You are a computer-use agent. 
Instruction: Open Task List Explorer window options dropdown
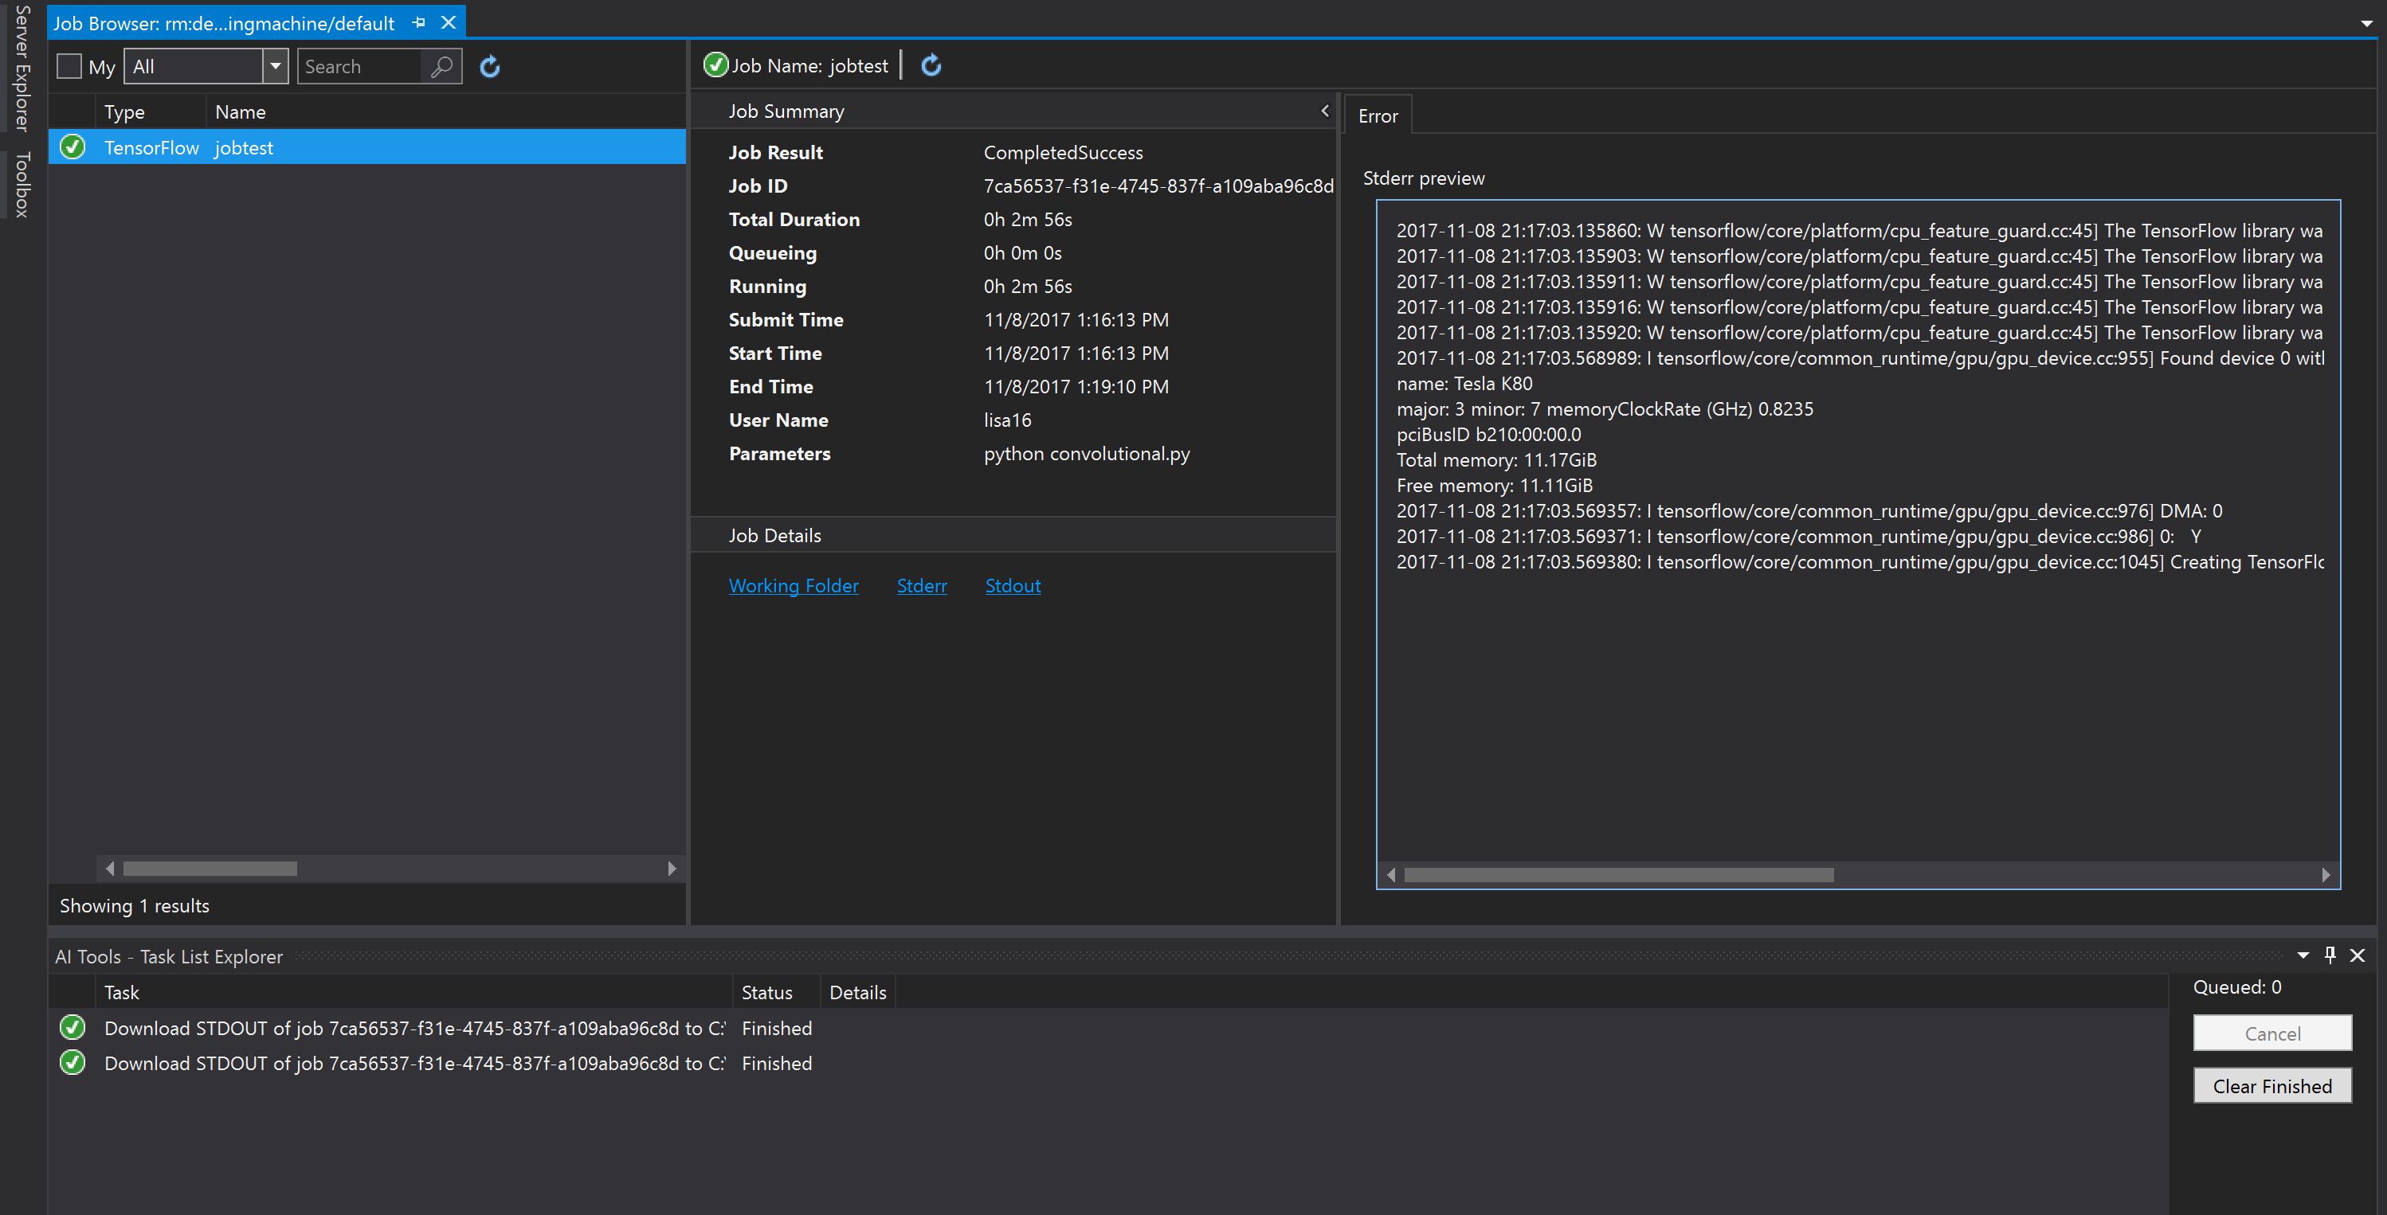point(2302,955)
